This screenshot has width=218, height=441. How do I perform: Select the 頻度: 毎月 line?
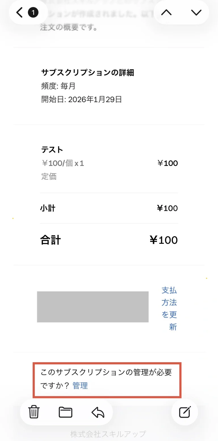coord(58,86)
